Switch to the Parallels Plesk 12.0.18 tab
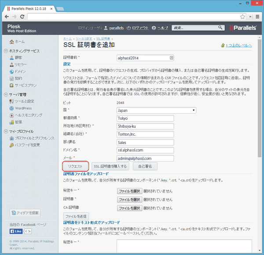 click(x=29, y=9)
